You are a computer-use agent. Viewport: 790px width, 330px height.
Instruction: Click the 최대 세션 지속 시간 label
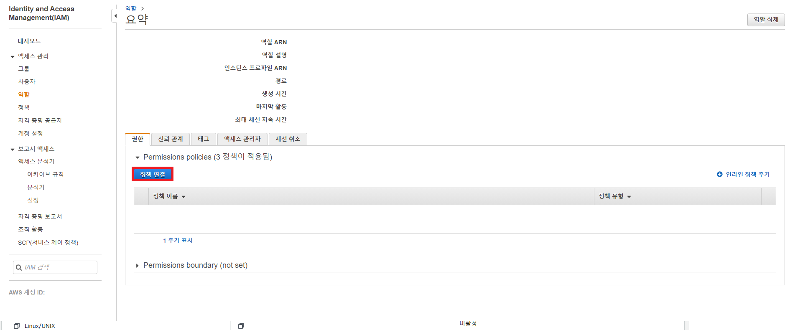pos(261,119)
